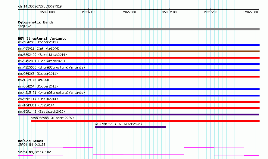
Task: Select the 14q13.2 band label
Action: coord(24,26)
